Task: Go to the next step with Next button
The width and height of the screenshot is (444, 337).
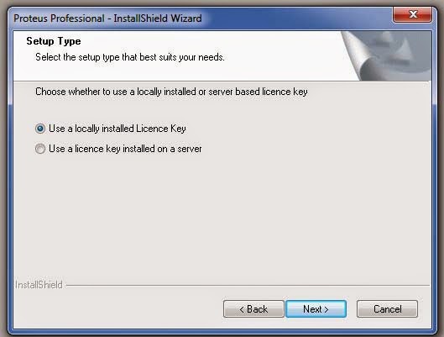Action: [316, 309]
